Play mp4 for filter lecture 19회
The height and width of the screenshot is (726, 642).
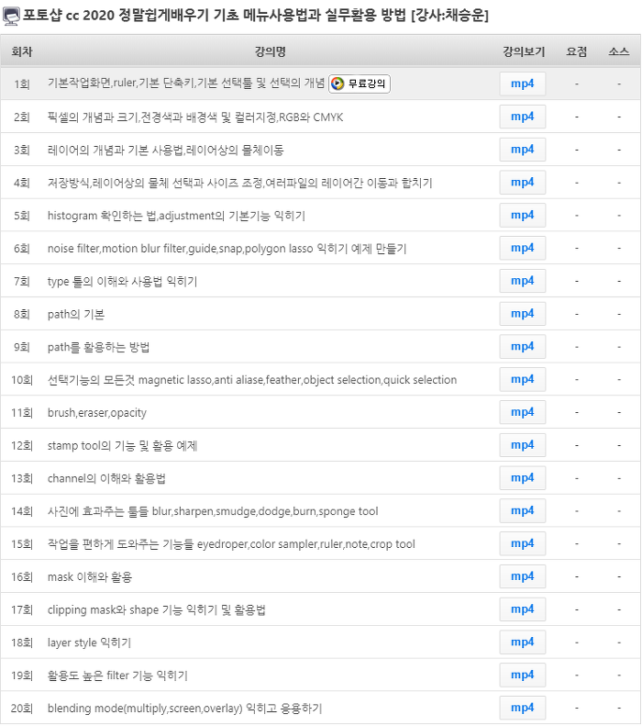[x=522, y=676]
